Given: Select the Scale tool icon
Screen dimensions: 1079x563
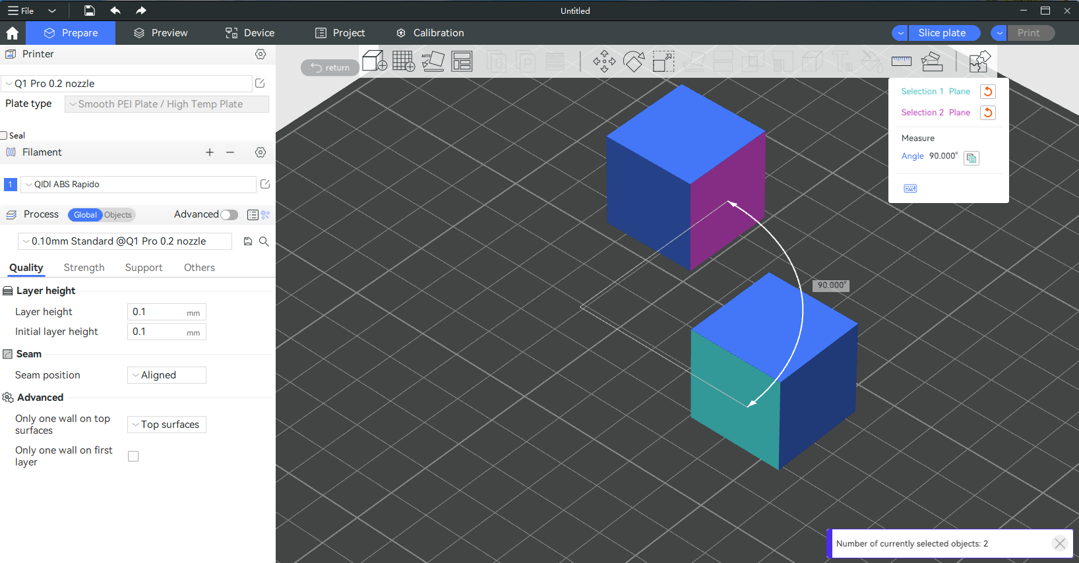Looking at the screenshot, I should click(663, 61).
